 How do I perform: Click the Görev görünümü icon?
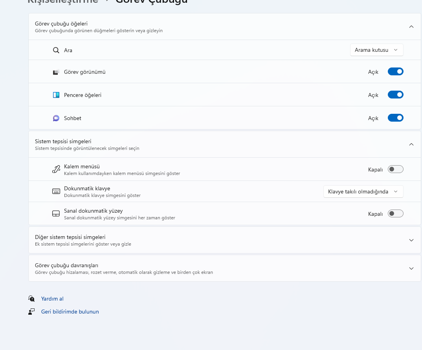[56, 72]
